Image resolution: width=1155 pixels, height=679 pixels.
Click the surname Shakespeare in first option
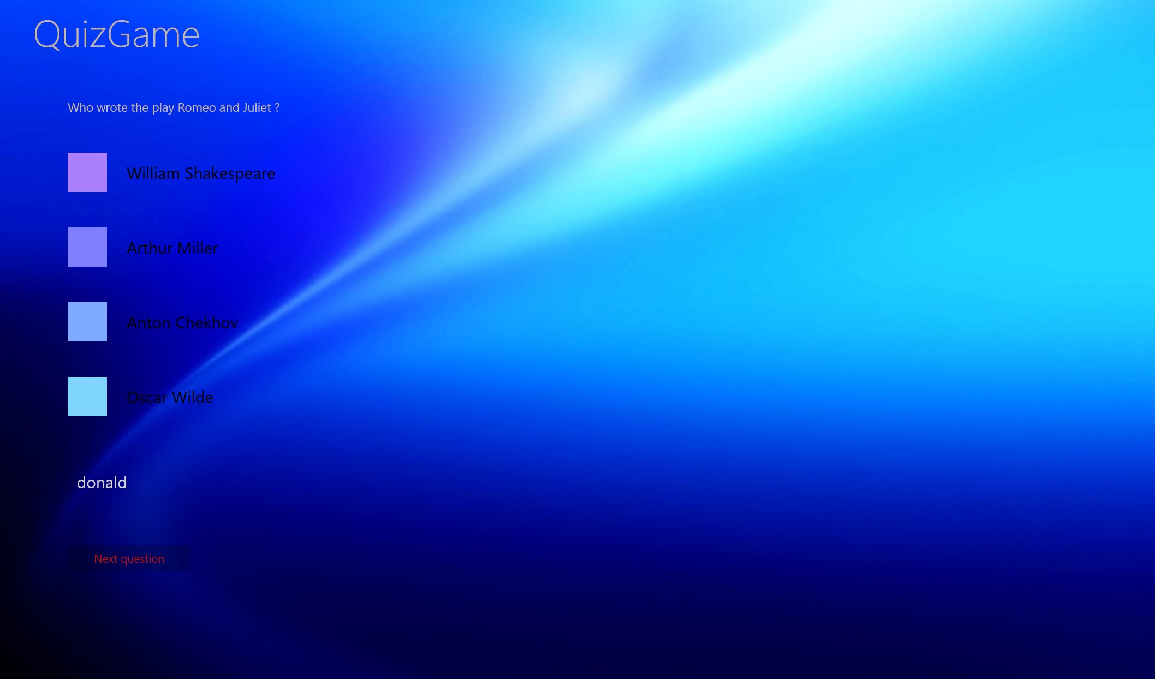point(230,173)
